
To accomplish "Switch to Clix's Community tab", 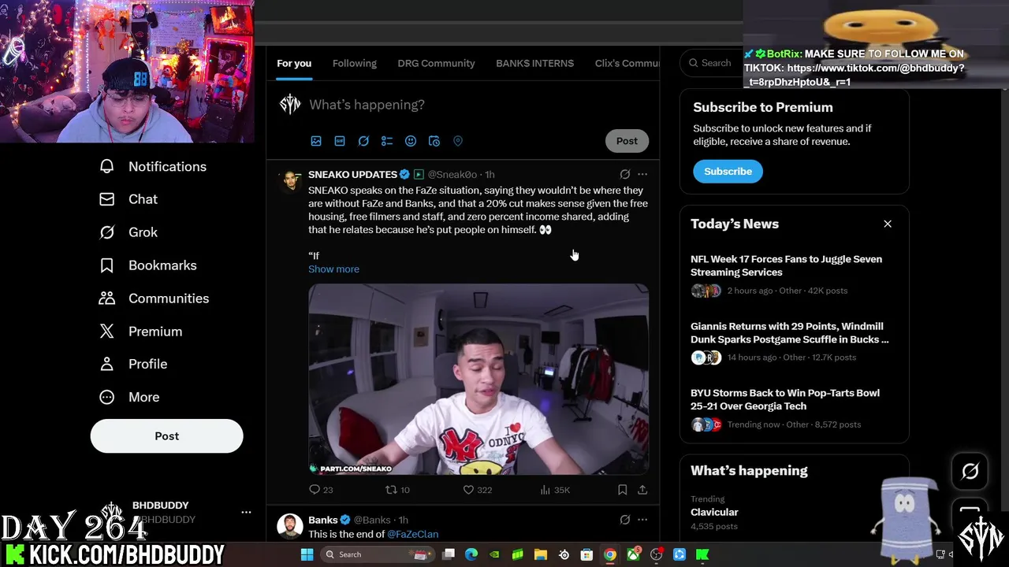I will [x=627, y=63].
